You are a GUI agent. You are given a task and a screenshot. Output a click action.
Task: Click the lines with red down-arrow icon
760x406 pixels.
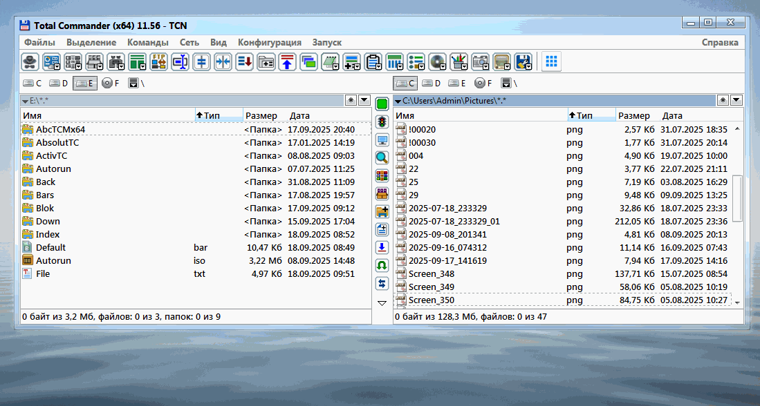[x=244, y=62]
